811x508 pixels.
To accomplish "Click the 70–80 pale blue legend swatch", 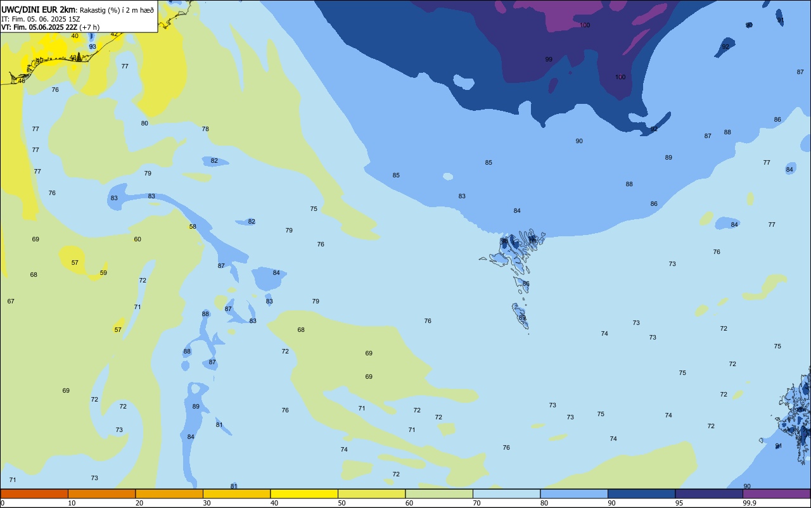I will (x=506, y=493).
